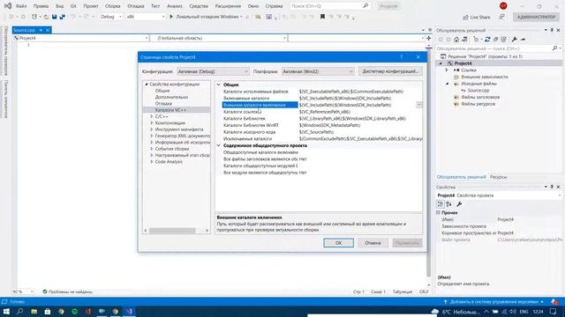The width and height of the screenshot is (565, 317).
Task: Click Добавить в систему управления версиями
Action: tap(493, 302)
